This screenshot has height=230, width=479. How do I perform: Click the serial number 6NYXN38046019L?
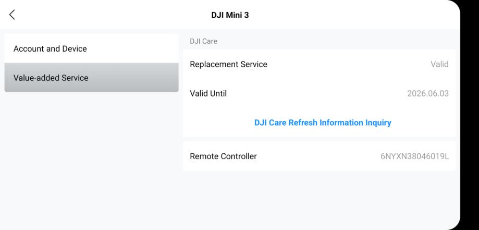(x=414, y=156)
